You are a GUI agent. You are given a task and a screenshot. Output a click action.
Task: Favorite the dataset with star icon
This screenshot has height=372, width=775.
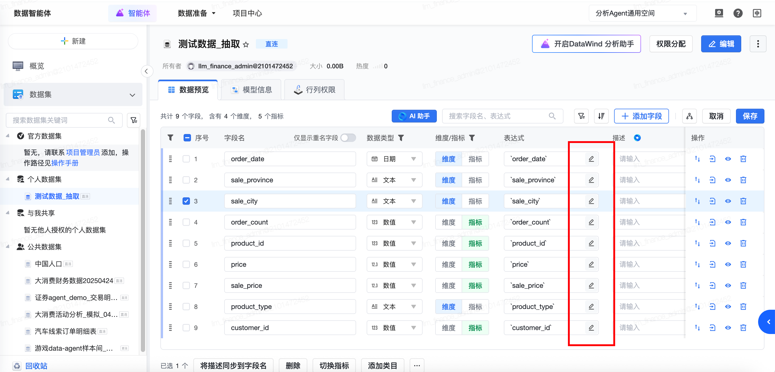click(246, 44)
